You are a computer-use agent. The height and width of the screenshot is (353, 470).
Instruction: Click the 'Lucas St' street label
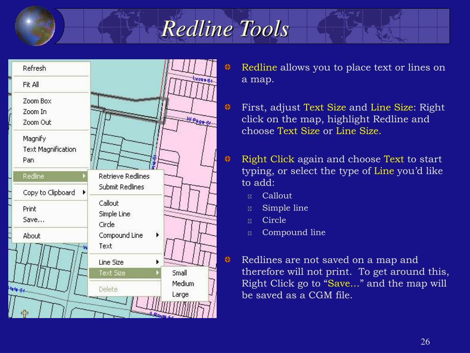tap(202, 80)
